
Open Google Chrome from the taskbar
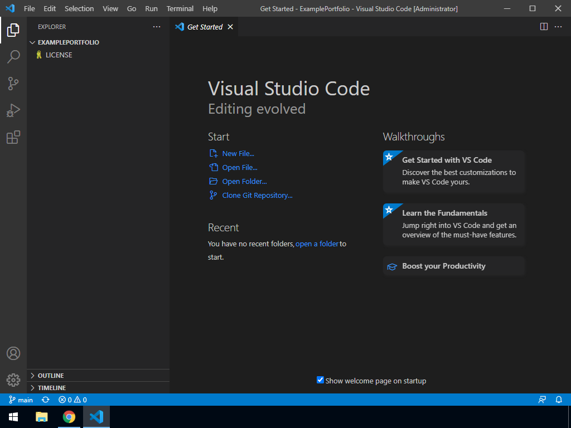coord(69,417)
